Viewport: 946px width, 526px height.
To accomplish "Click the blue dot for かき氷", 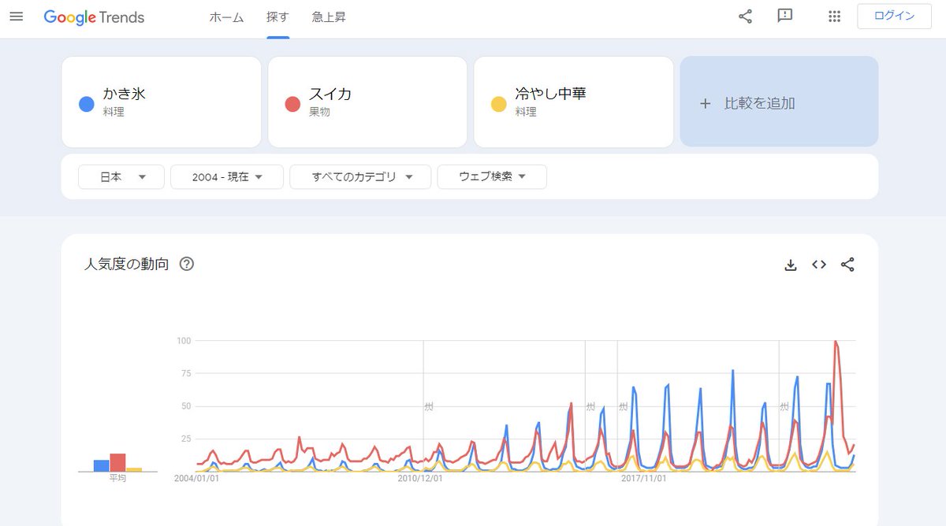I will pos(87,104).
